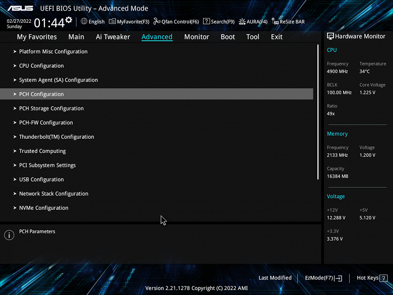Open System Agent (SA) Configuration submenu

157,80
